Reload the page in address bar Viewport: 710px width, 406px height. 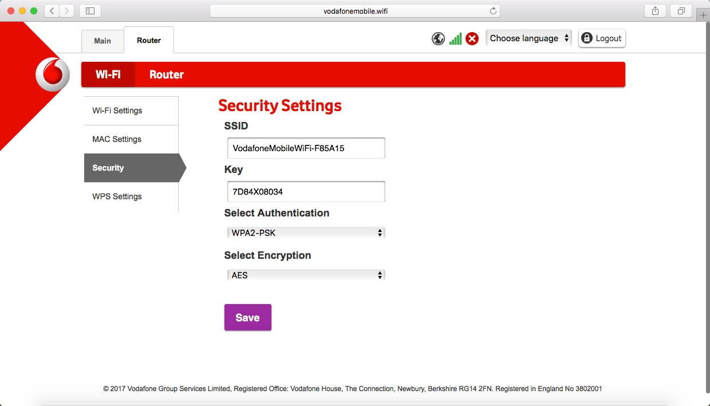click(493, 11)
